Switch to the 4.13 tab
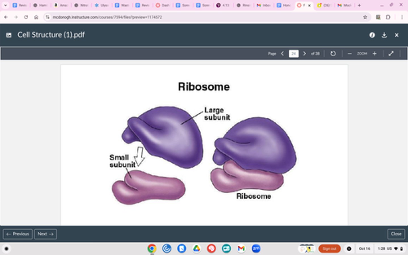The height and width of the screenshot is (255, 408). 223,5
